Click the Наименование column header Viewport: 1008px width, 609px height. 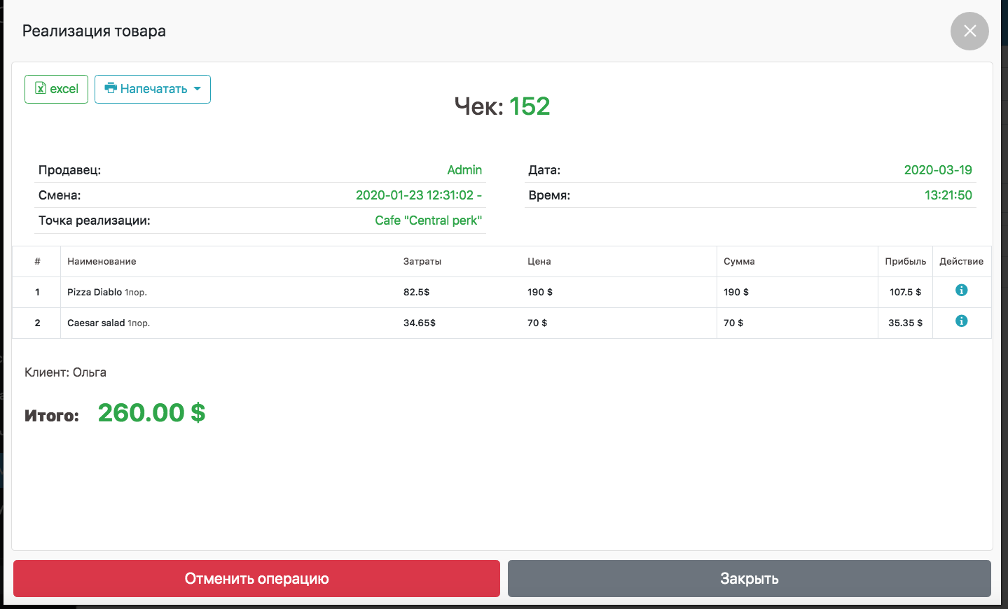point(102,261)
